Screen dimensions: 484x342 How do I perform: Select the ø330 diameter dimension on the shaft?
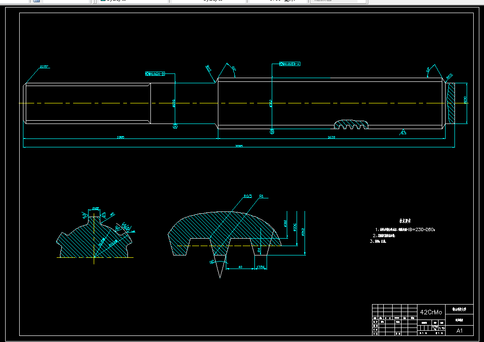coord(174,103)
